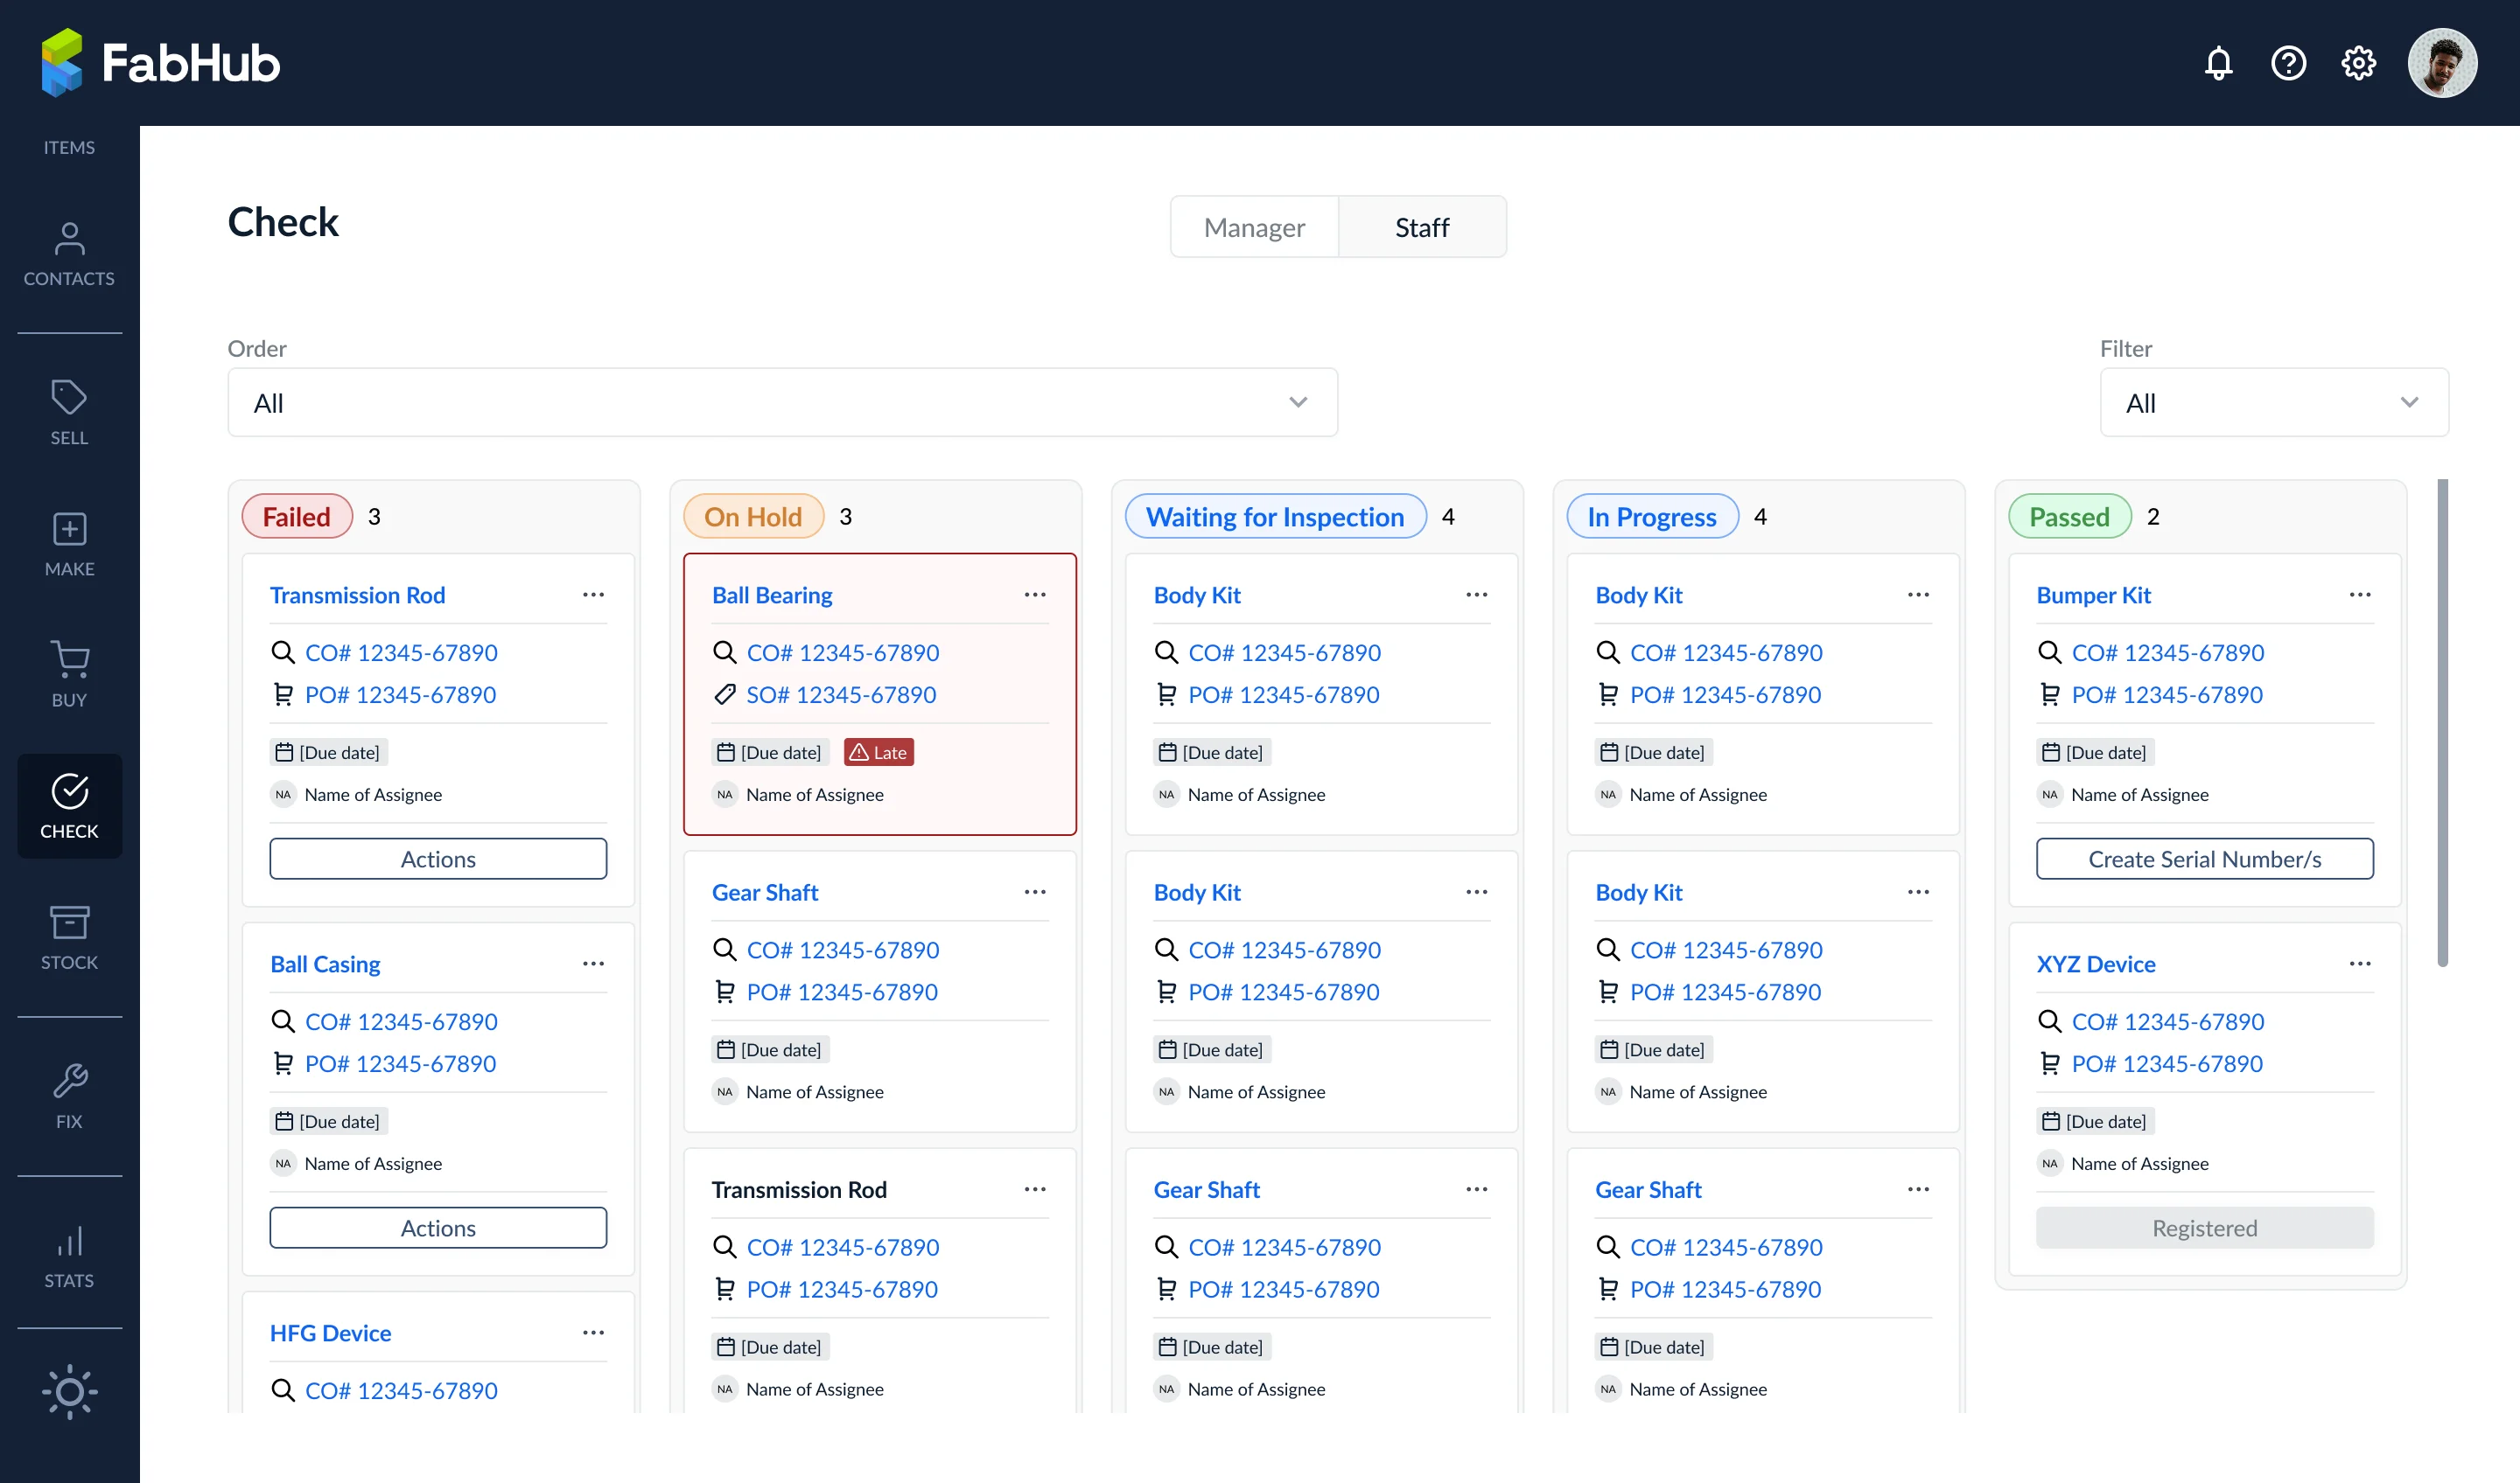The image size is (2520, 1483).
Task: Click Create Serial Number/s button
Action: (2204, 859)
